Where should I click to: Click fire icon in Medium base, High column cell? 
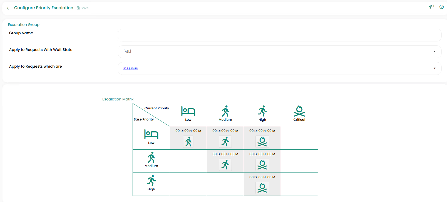click(262, 165)
